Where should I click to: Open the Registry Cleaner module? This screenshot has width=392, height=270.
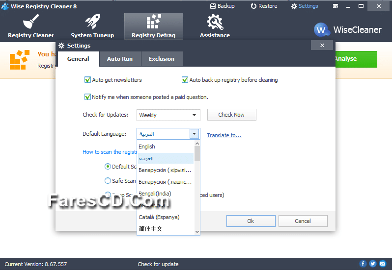pos(31,26)
